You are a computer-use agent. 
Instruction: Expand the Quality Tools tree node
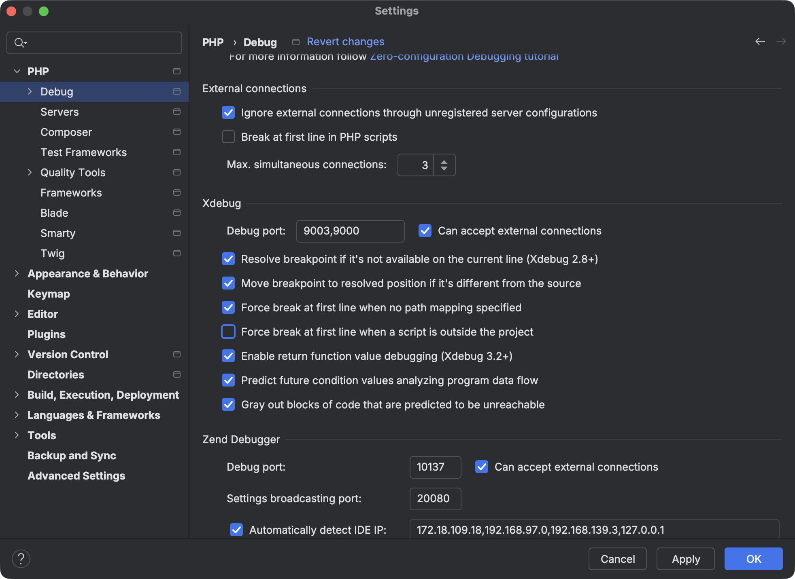pos(30,172)
